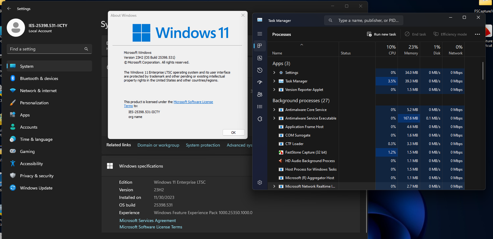Open Time & language settings
Viewport: 493px width, 239px height.
click(49, 139)
